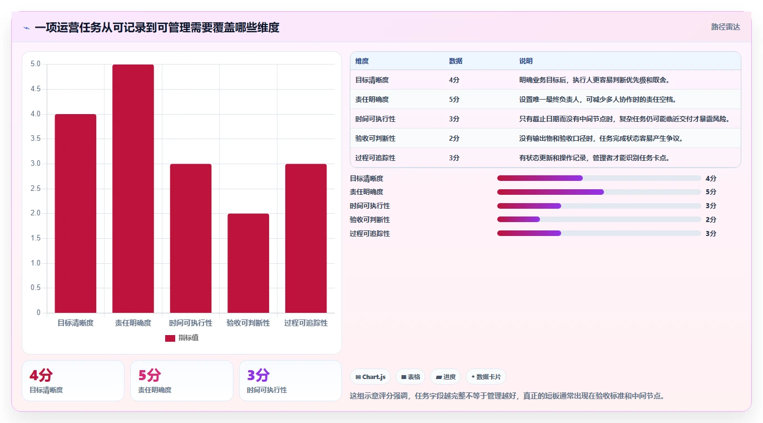
Task: Open the 5分 责任明确度 stat card
Action: tap(181, 381)
